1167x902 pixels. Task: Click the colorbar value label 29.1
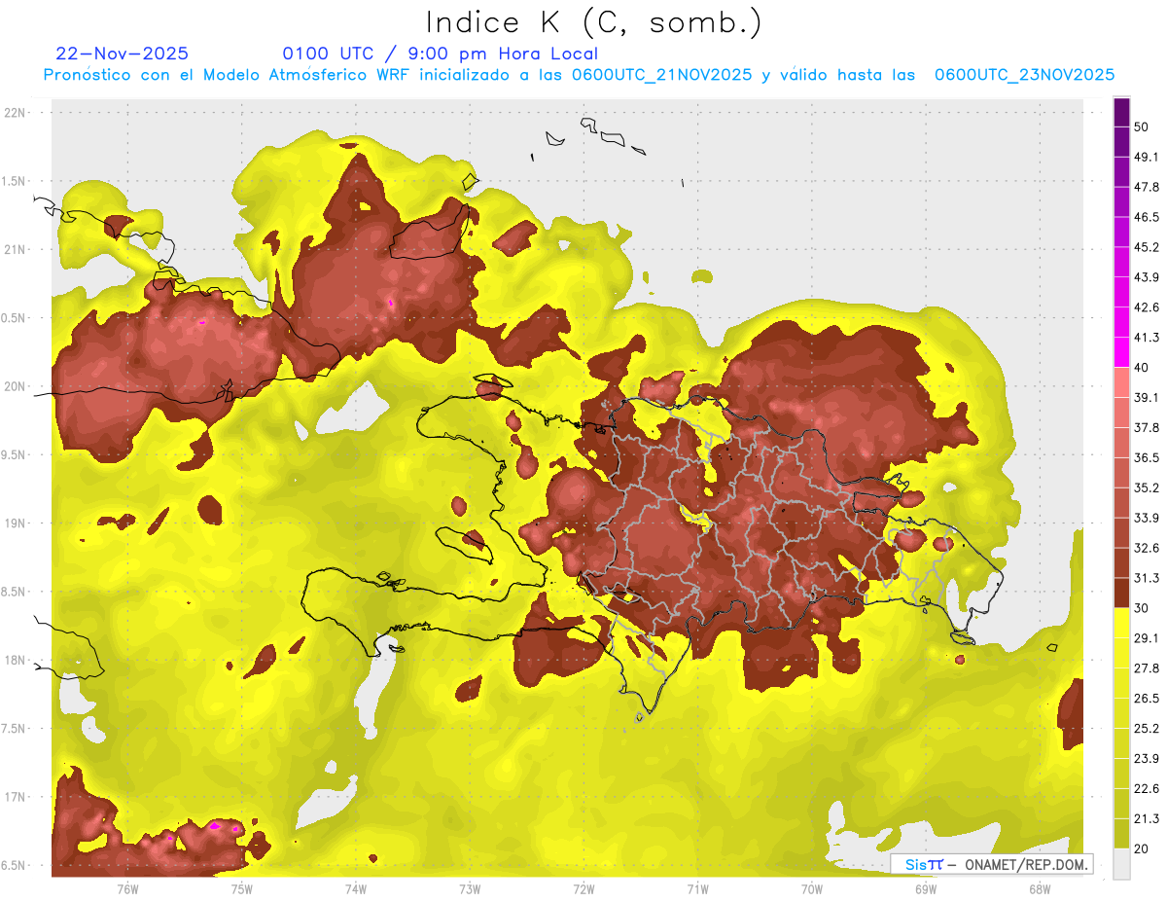1147,638
